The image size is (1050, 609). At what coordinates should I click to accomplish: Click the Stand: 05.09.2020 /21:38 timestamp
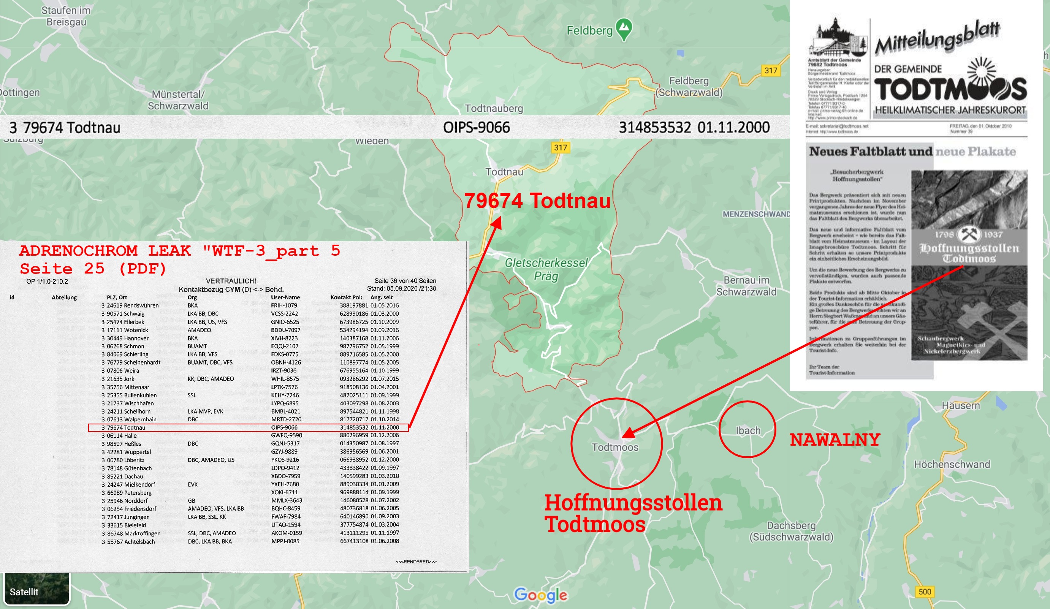point(401,289)
